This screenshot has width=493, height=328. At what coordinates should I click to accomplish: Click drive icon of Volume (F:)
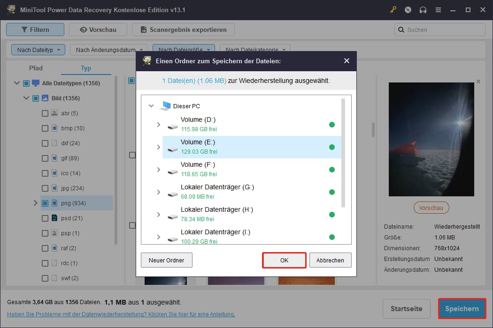pyautogui.click(x=173, y=172)
